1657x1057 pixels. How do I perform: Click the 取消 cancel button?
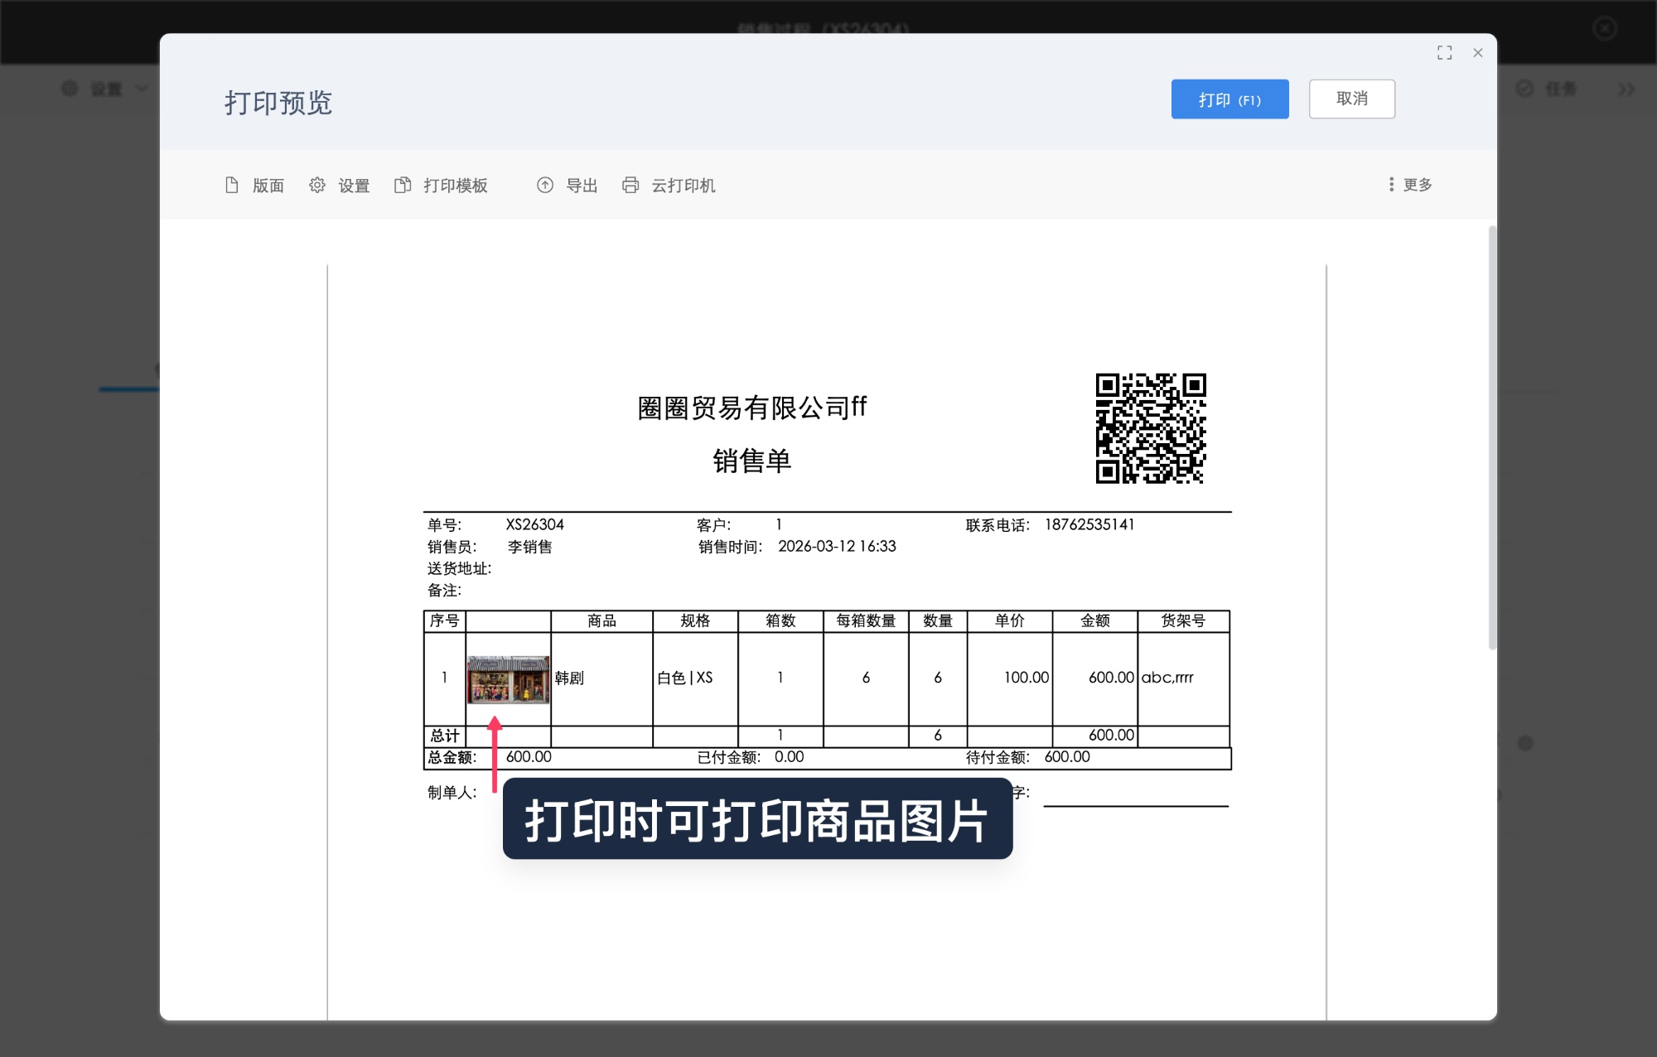[x=1351, y=99]
